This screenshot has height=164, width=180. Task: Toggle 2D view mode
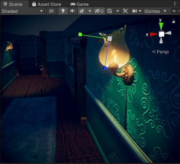coord(51,11)
